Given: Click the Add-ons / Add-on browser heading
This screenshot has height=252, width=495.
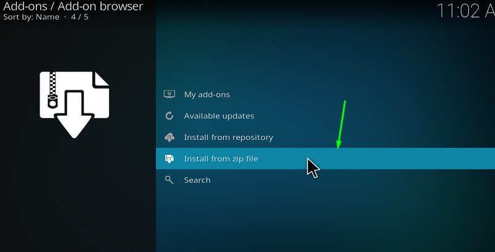Looking at the screenshot, I should pos(73,6).
